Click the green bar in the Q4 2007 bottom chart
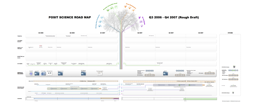Image resolution: width=255 pixels, height=102 pixels. tap(201, 99)
